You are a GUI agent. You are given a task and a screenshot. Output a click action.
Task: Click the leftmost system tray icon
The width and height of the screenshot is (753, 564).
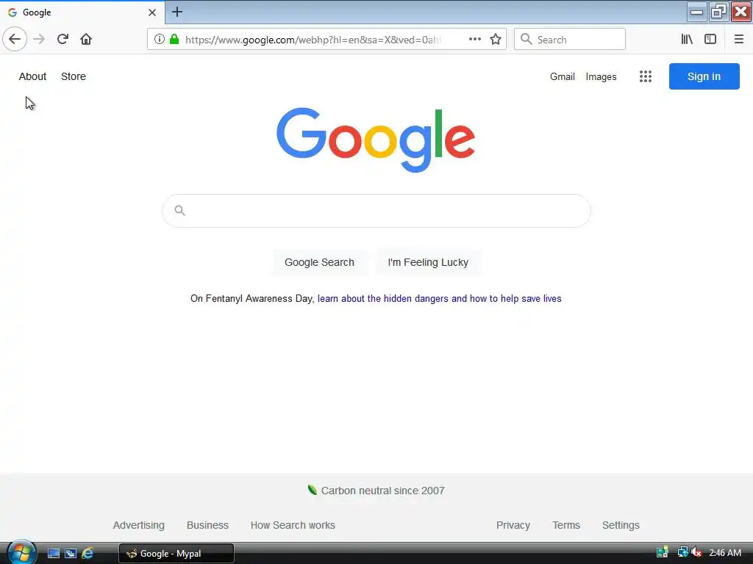click(663, 552)
